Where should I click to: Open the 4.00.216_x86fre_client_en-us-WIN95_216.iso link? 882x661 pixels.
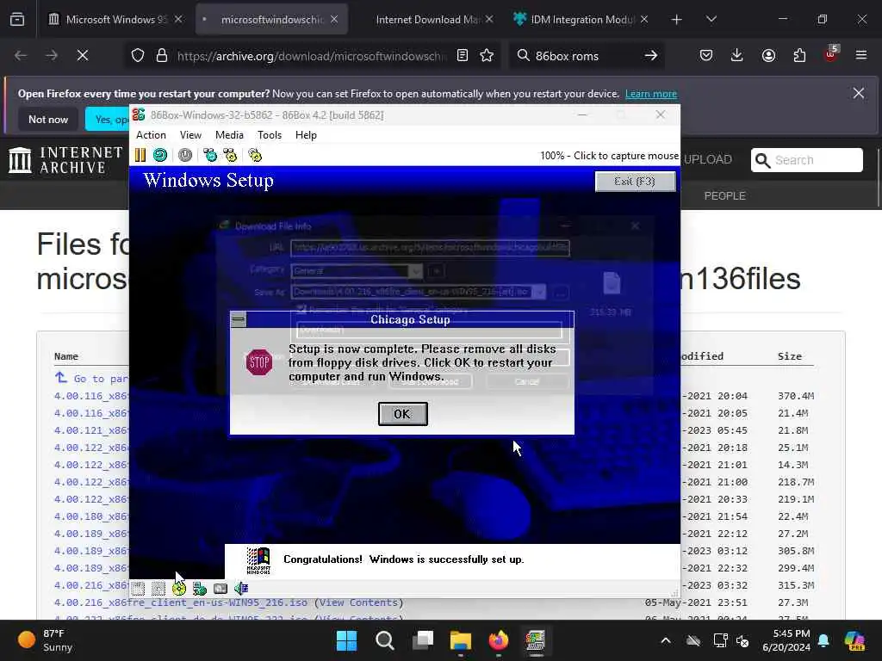click(x=181, y=602)
